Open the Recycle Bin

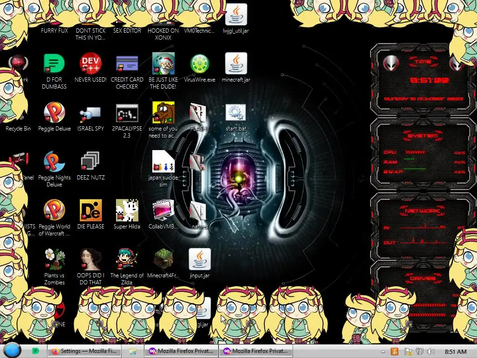click(18, 129)
